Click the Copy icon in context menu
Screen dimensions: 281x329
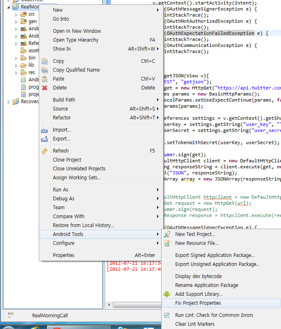click(45, 61)
